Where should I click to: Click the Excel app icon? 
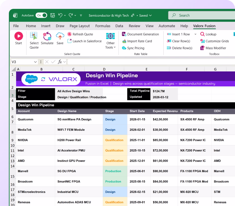pos(15,15)
